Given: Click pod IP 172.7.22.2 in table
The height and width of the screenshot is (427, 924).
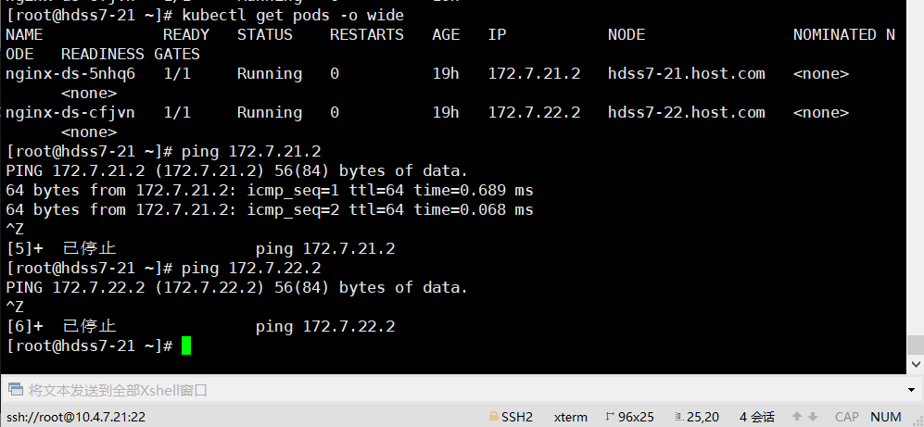Looking at the screenshot, I should click(534, 112).
